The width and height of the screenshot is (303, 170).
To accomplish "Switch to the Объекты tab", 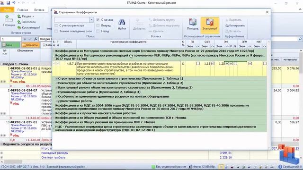I will (30, 45).
